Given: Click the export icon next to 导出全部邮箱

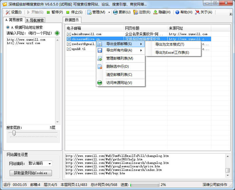Looking at the screenshot, I should click(x=100, y=44).
